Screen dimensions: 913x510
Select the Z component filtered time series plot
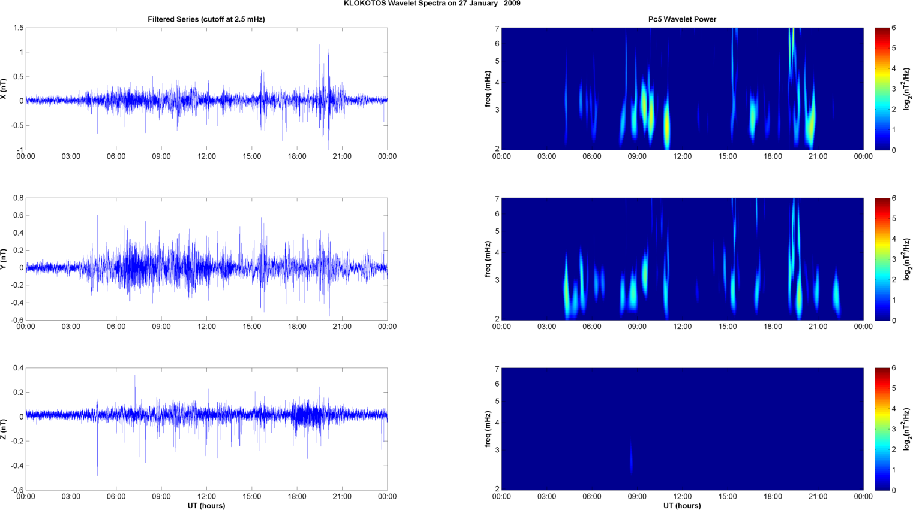click(x=206, y=429)
